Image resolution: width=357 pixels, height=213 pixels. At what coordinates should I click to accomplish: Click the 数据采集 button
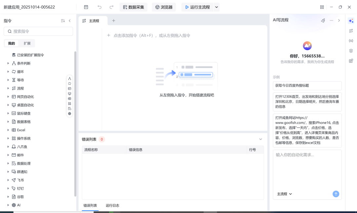click(x=134, y=7)
